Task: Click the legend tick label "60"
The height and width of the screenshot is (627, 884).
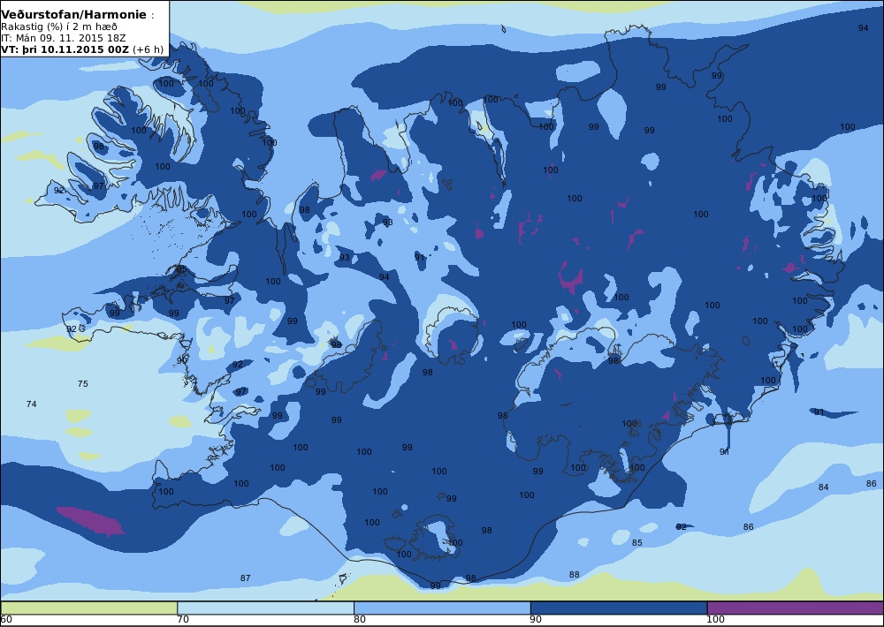Action: tap(6, 620)
